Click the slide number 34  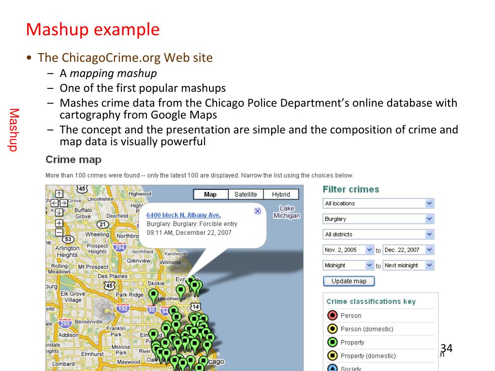pyautogui.click(x=446, y=348)
